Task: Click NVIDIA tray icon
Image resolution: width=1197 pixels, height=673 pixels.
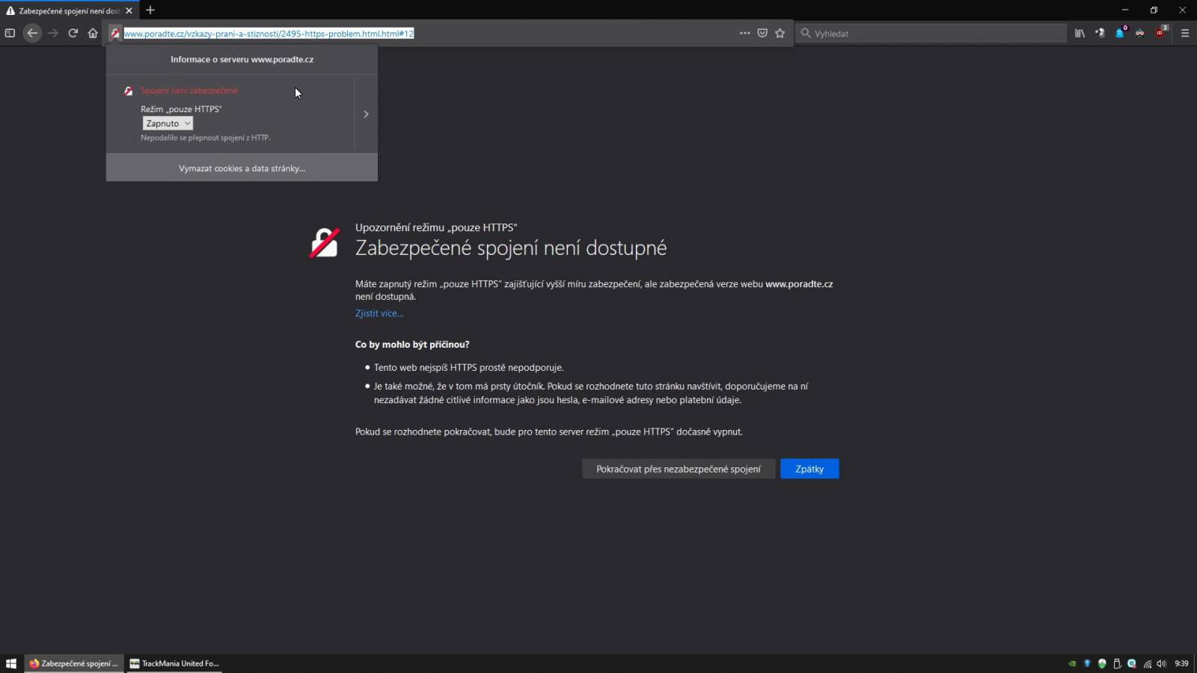Action: 1072,663
